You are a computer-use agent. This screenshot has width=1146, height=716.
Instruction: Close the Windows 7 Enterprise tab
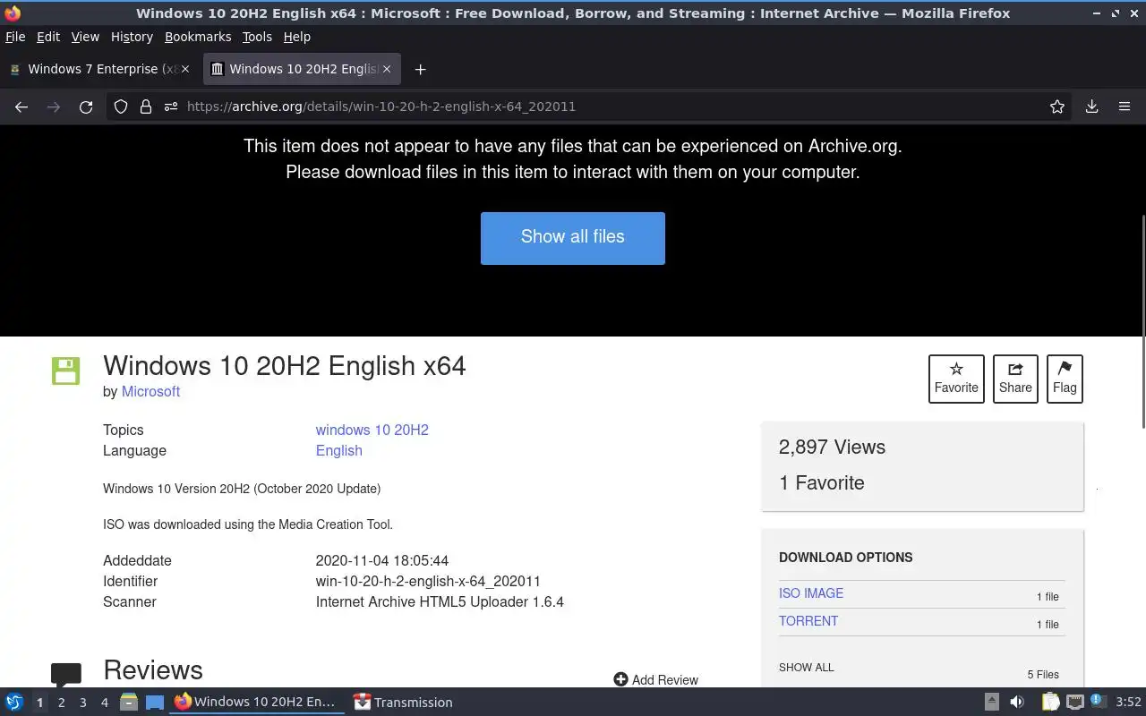point(185,69)
